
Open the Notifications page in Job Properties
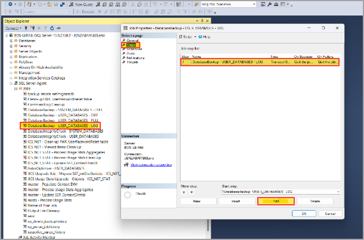coord(135,58)
